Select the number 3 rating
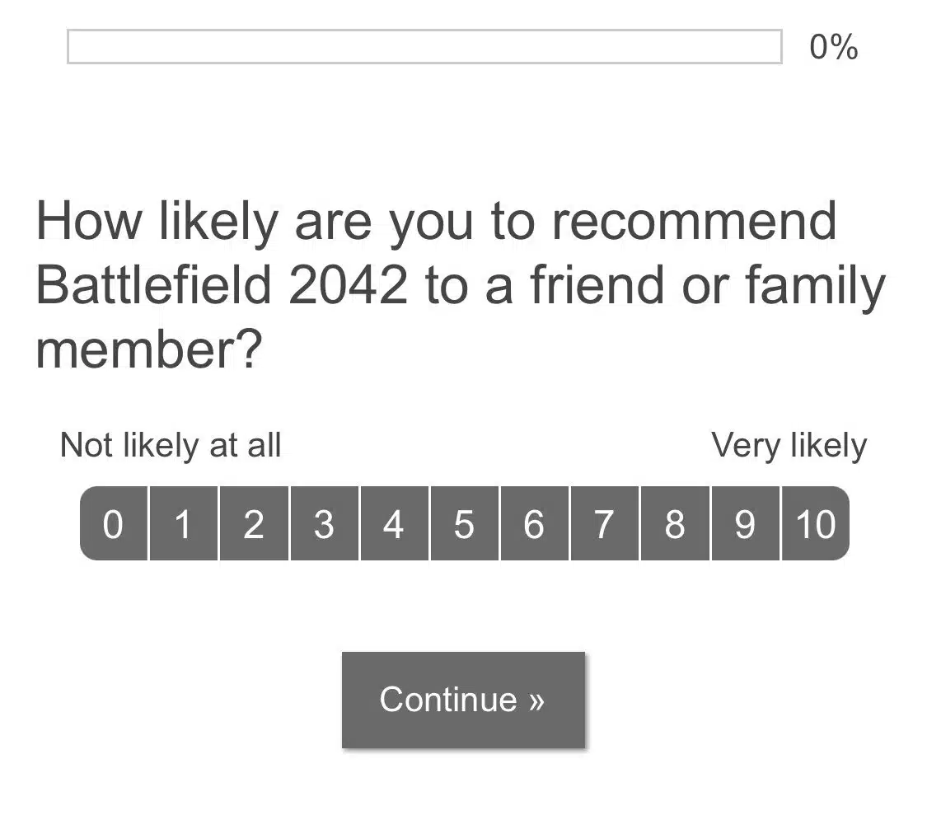 [324, 524]
